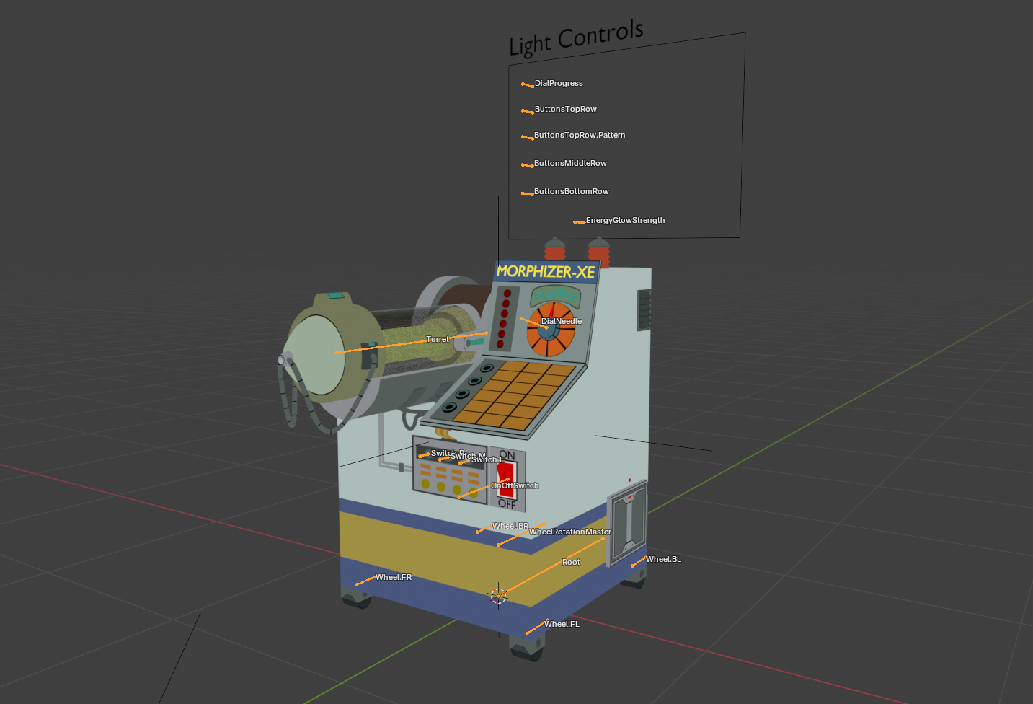This screenshot has height=704, width=1033.
Task: Select the DialNeedle bone on the dial
Action: pyautogui.click(x=534, y=323)
